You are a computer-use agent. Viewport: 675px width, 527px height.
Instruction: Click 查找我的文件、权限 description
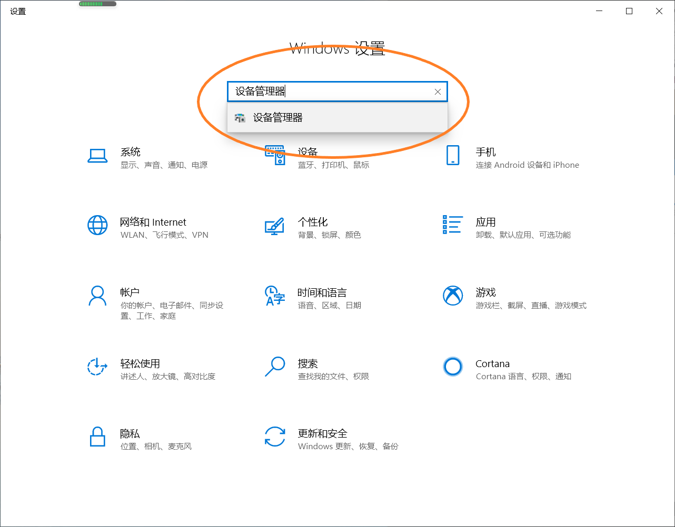(x=334, y=377)
